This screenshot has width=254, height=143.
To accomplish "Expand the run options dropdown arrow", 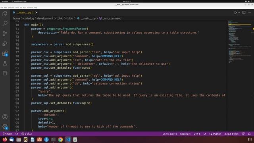I will pyautogui.click(x=239, y=12).
